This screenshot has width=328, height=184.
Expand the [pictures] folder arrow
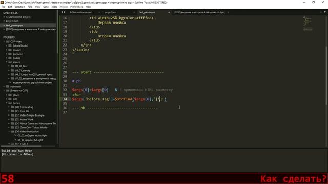click(x=7, y=54)
